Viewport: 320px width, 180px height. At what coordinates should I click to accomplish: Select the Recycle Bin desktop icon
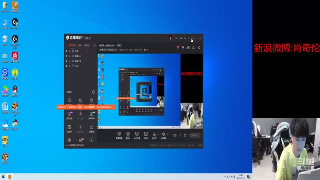pos(5,41)
